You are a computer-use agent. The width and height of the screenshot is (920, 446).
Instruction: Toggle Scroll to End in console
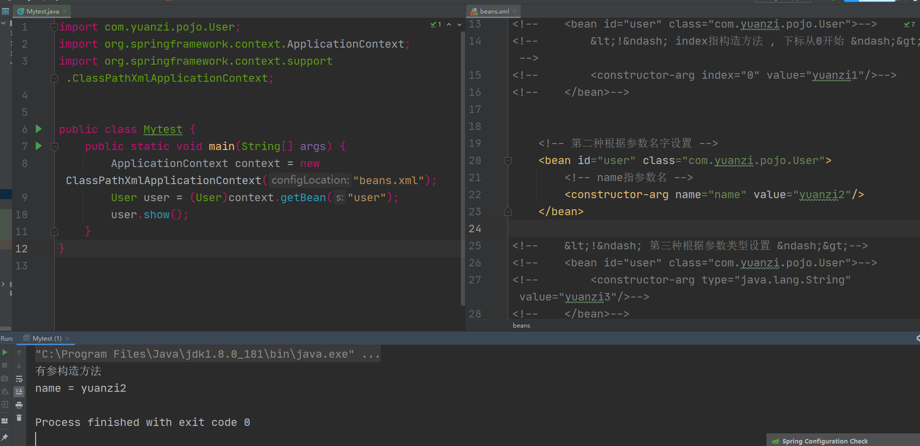(x=19, y=392)
